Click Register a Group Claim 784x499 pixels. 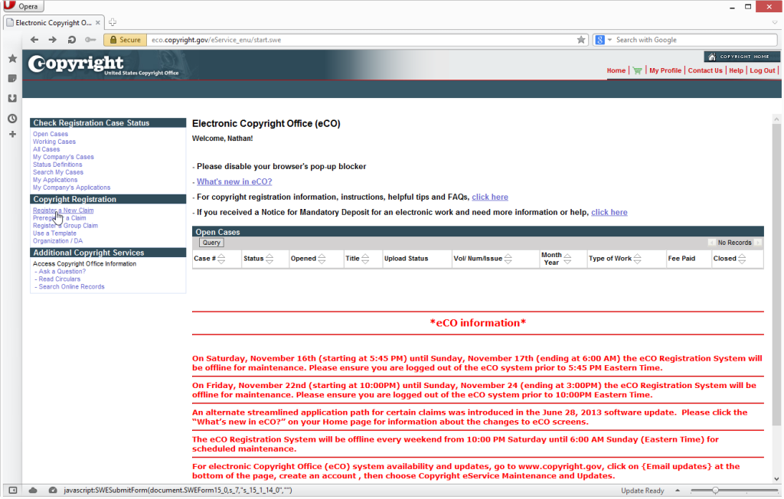click(66, 226)
